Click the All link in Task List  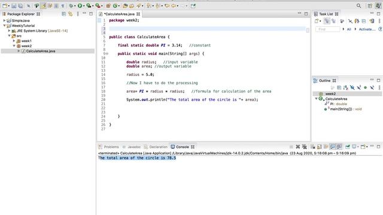pyautogui.click(x=349, y=29)
